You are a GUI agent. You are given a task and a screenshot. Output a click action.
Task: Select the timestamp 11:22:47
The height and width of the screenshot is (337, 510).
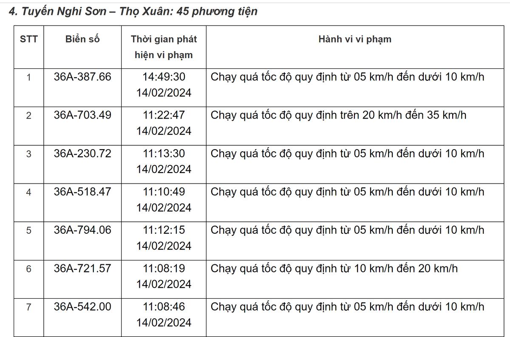(x=164, y=115)
